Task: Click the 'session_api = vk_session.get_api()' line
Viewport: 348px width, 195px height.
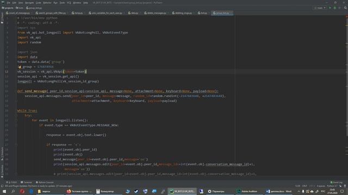Action: 48,76
